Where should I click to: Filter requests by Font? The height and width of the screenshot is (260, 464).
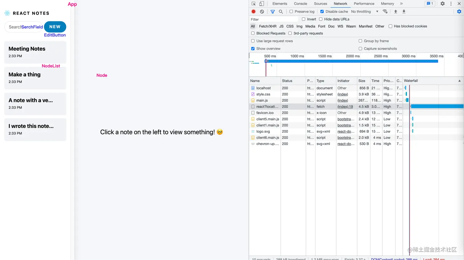(322, 26)
